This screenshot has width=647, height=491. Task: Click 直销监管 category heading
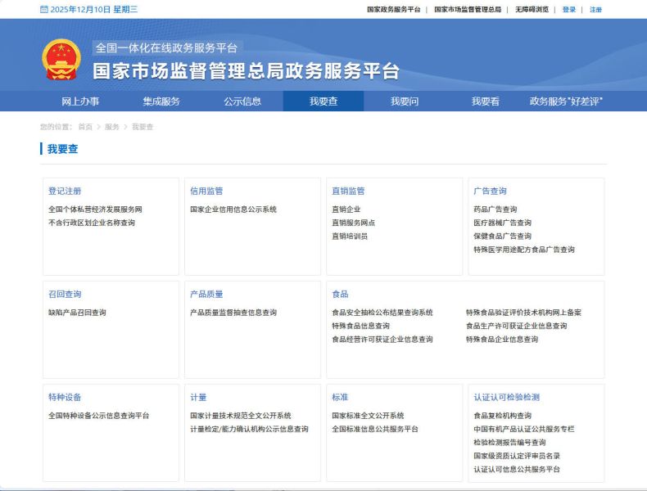(348, 191)
